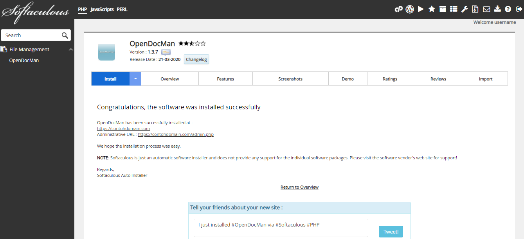The width and height of the screenshot is (524, 239).
Task: Click inside the tweet message text box
Action: pyautogui.click(x=280, y=227)
